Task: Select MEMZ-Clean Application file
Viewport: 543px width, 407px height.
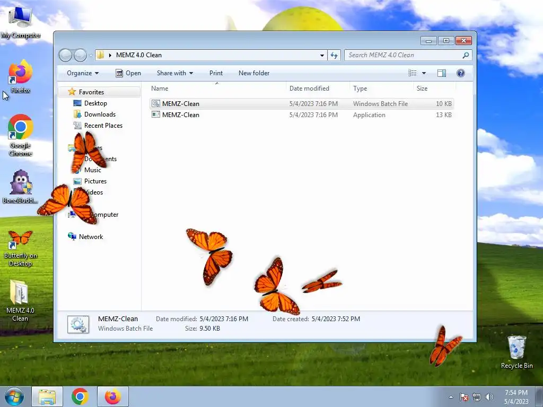Action: pos(301,114)
